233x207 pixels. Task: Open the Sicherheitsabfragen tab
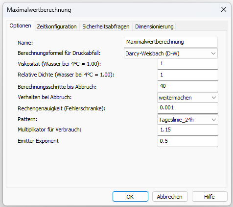[106, 26]
